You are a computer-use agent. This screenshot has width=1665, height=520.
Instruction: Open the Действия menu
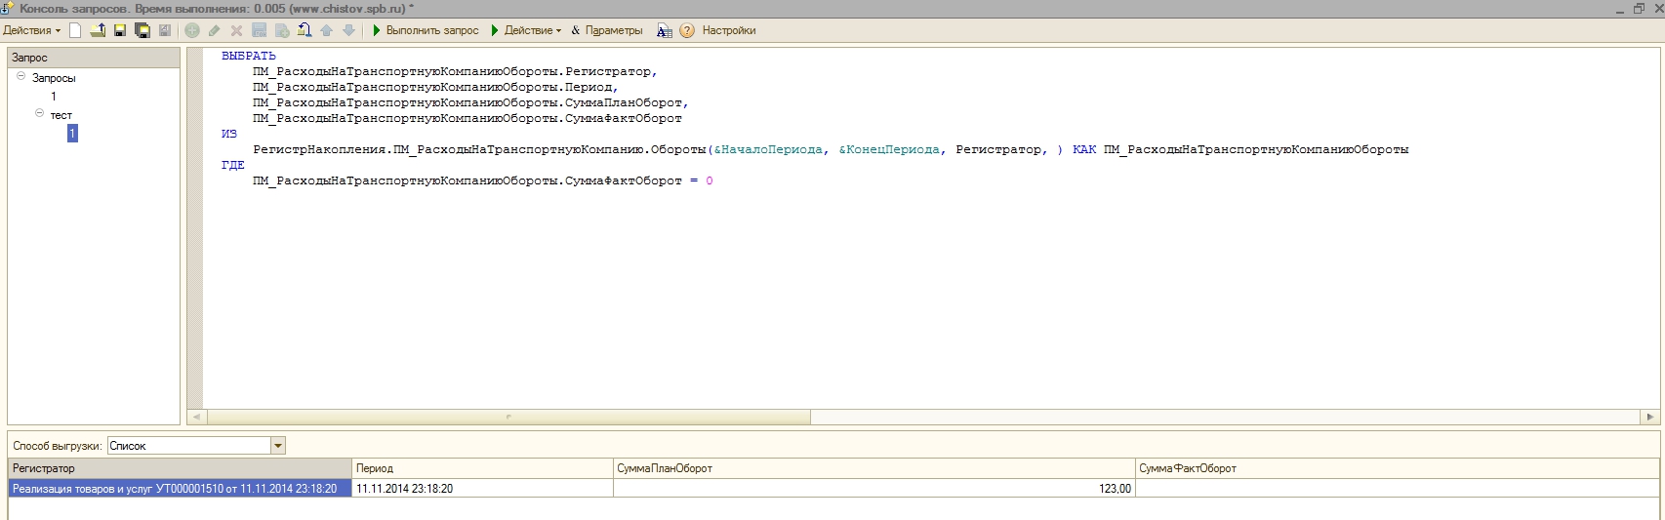[x=31, y=30]
